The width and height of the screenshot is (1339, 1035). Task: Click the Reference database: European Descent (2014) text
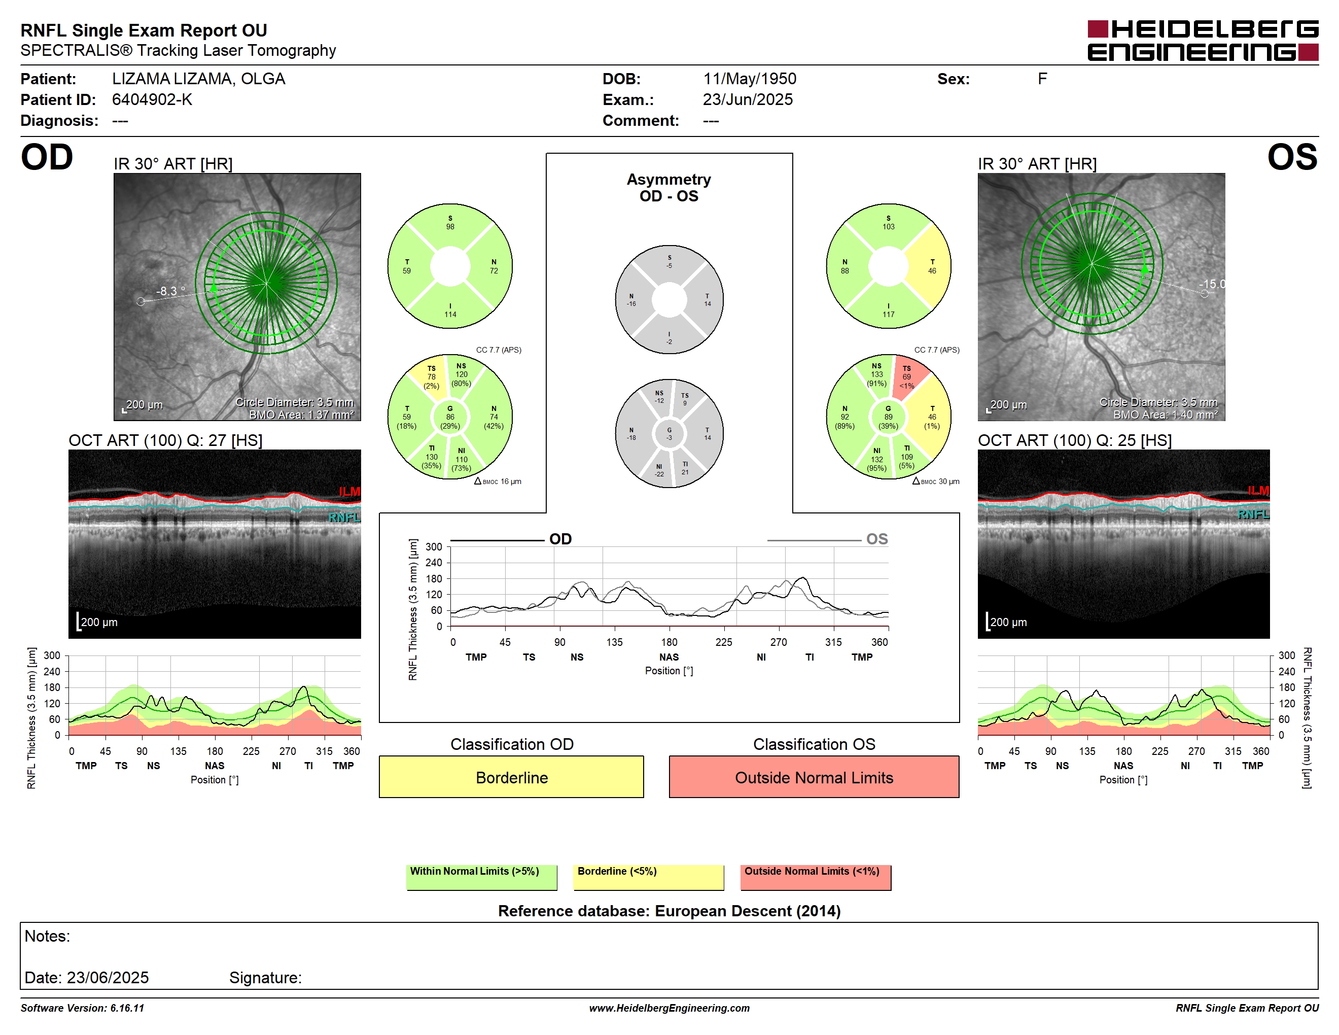pos(669,911)
